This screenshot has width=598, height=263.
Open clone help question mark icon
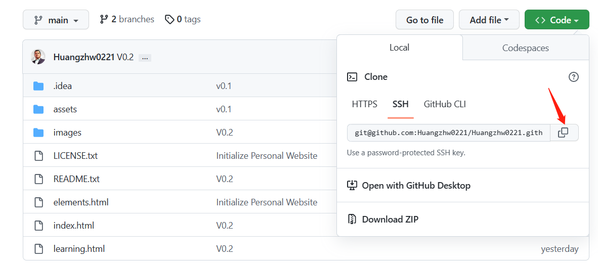click(573, 77)
